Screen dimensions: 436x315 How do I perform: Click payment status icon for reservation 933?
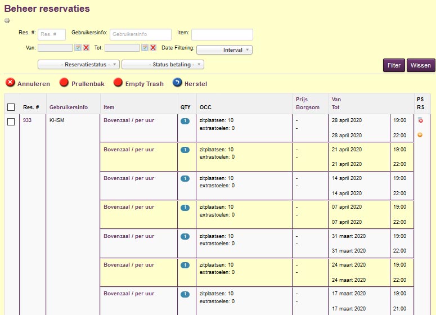point(420,120)
